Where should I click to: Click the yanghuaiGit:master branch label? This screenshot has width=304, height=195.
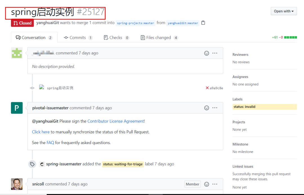tap(183, 23)
